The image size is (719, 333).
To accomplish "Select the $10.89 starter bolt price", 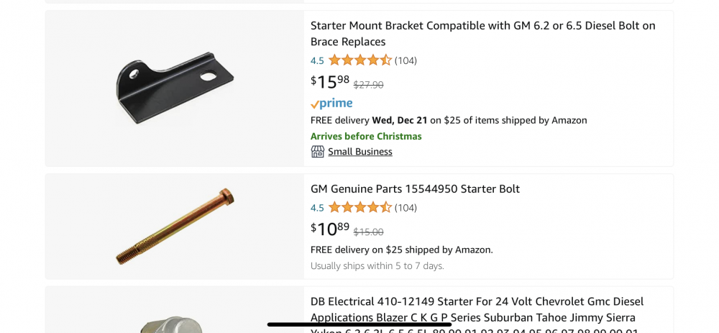I will (x=330, y=229).
